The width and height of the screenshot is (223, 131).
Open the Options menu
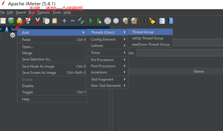(44, 12)
